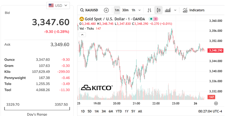Click the XAUUSD symbol search magnifier
The image size is (227, 116).
point(82,10)
